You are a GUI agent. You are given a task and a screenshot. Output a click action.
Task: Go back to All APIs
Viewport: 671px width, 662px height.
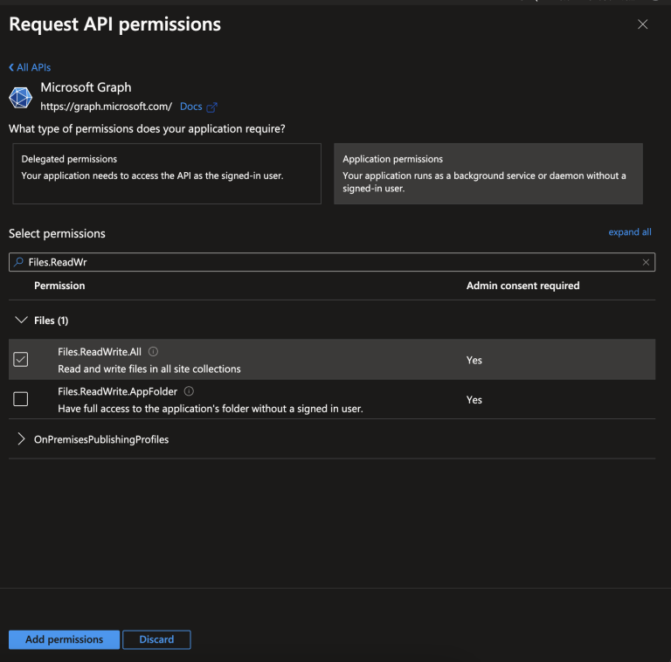pyautogui.click(x=31, y=67)
